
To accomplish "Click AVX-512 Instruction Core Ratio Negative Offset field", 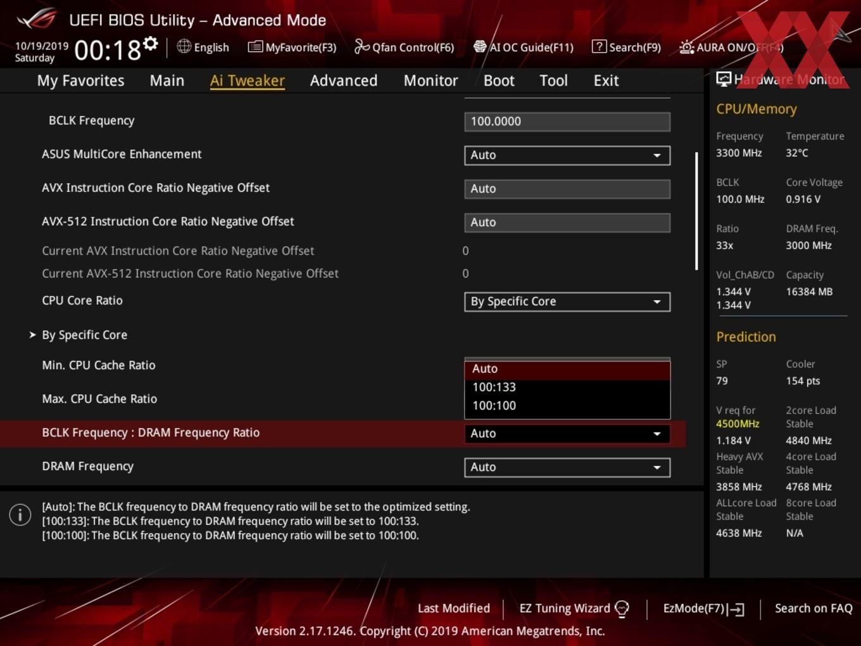I will (x=567, y=222).
